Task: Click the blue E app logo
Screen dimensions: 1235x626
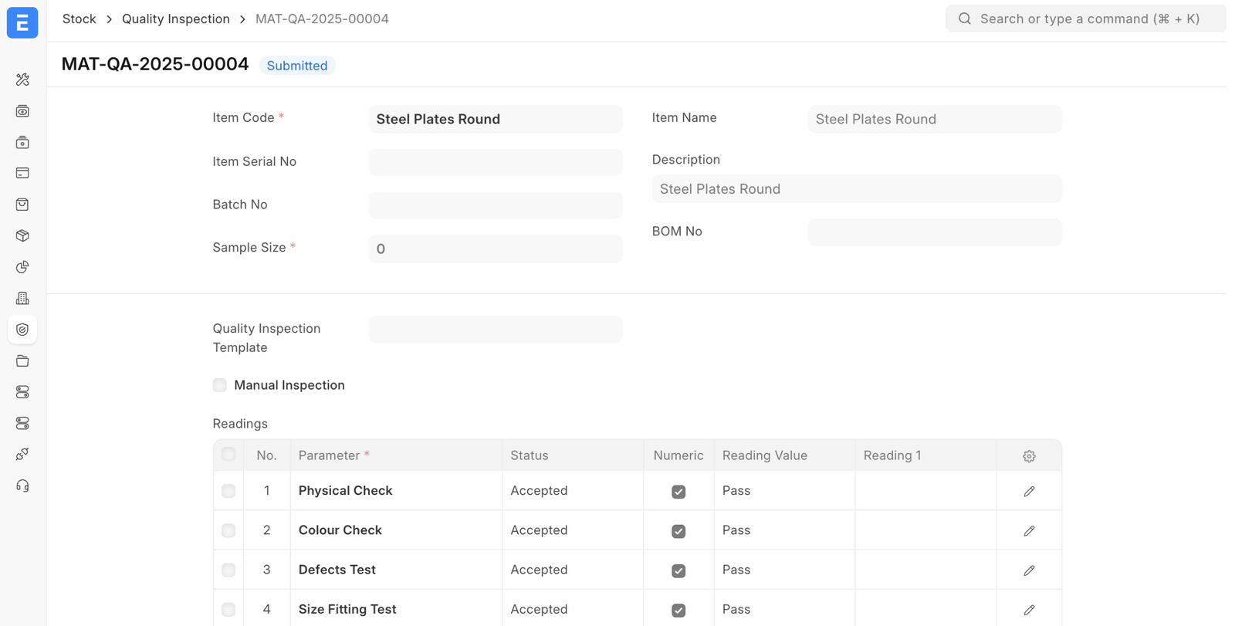Action: click(22, 22)
